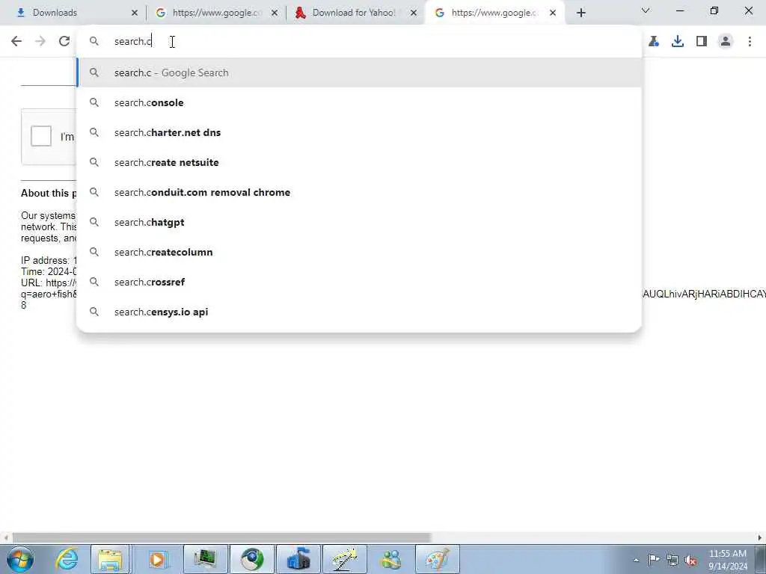Image resolution: width=766 pixels, height=574 pixels.
Task: Open the blue mailbox taskbar icon
Action: coord(298,559)
